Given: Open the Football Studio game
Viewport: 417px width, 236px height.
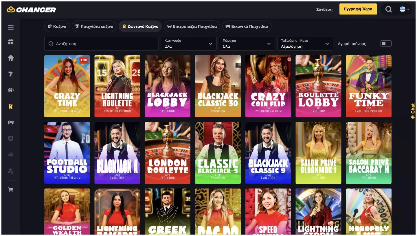Looking at the screenshot, I should pyautogui.click(x=67, y=153).
